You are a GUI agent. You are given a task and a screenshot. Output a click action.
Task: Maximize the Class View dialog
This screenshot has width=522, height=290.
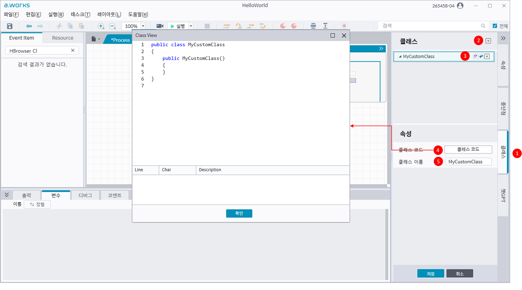click(x=333, y=35)
